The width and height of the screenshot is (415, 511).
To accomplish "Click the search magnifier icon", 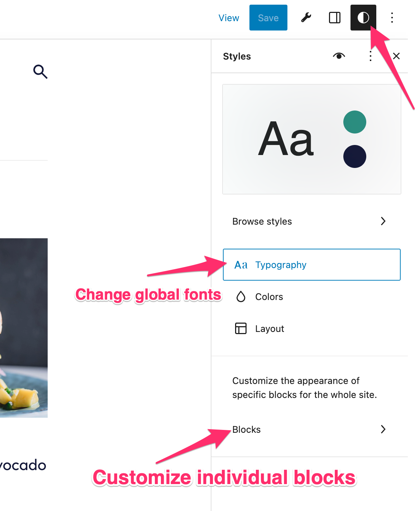I will coord(40,71).
